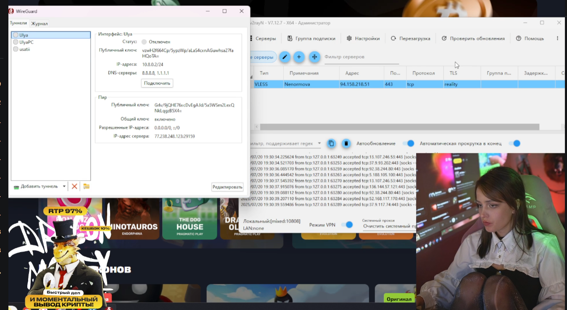Image resolution: width=567 pixels, height=310 pixels.
Task: Open the Группа подписки menu in v2rayN
Action: [311, 38]
